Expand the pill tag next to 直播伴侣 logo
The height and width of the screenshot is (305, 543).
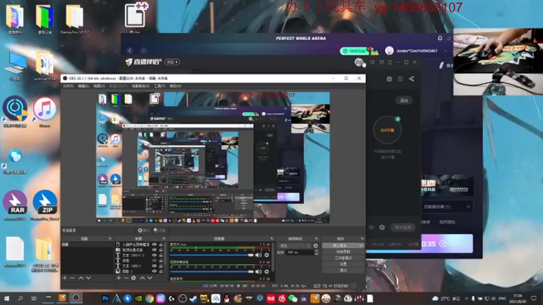pos(172,62)
